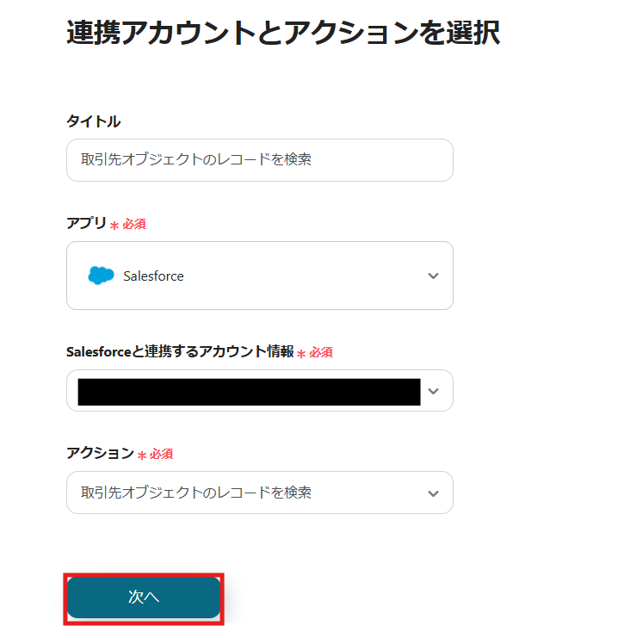The image size is (618, 626).
Task: Click the アクション combo box selected value text
Action: point(196,493)
